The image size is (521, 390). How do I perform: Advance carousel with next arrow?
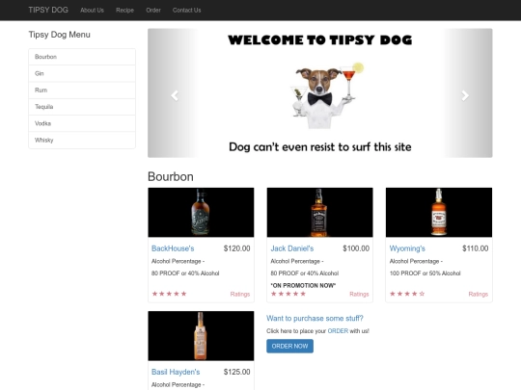(465, 95)
